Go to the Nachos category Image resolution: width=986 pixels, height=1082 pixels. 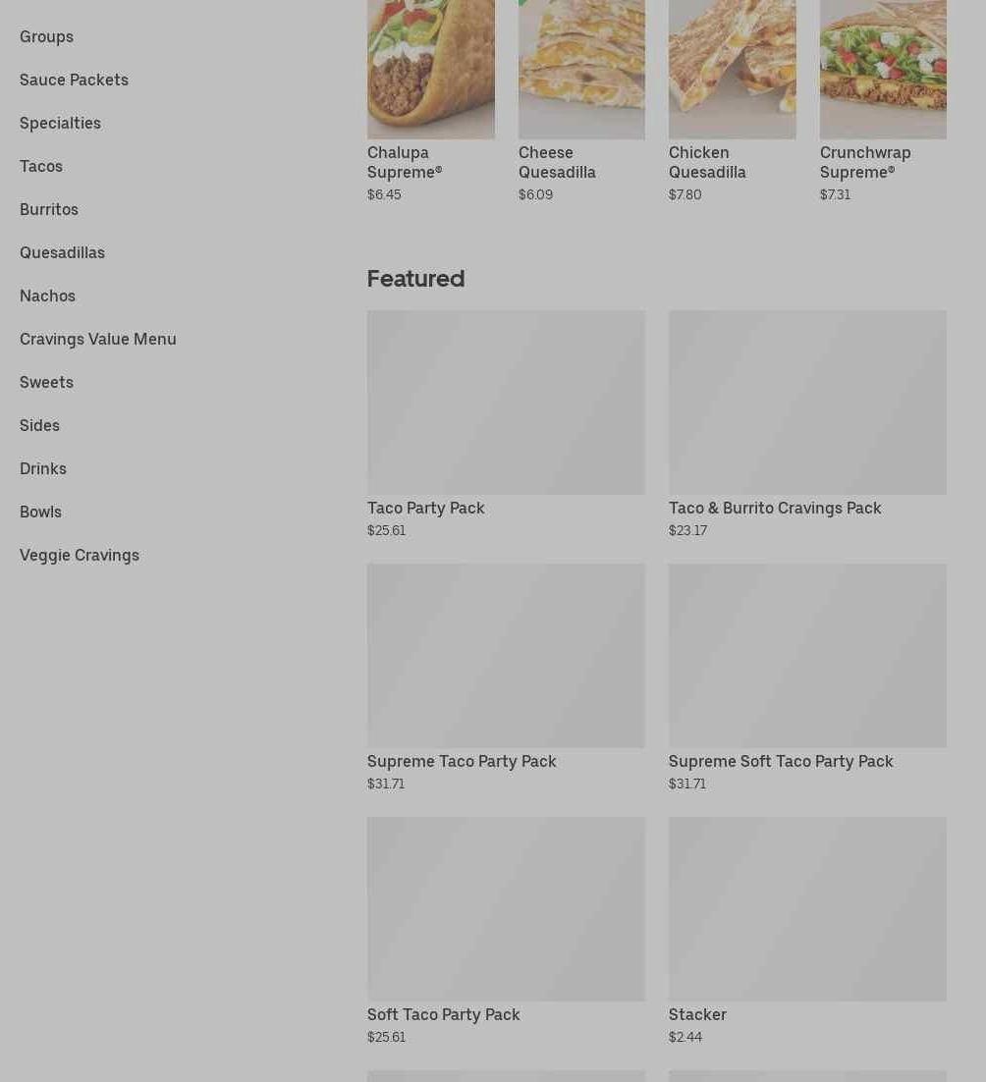47,297
